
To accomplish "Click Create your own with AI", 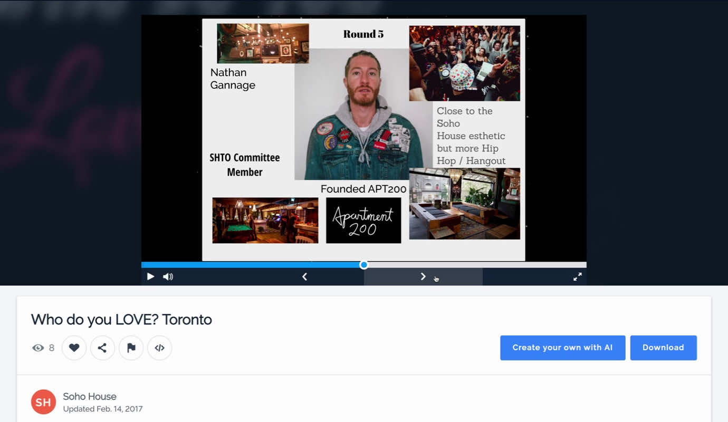I will [x=562, y=348].
